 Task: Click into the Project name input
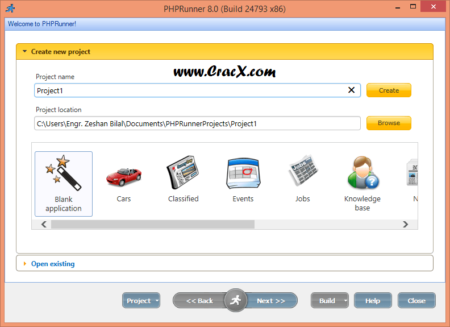click(197, 90)
